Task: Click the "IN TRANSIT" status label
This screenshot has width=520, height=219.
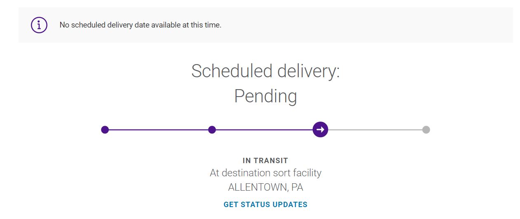Action: (265, 161)
